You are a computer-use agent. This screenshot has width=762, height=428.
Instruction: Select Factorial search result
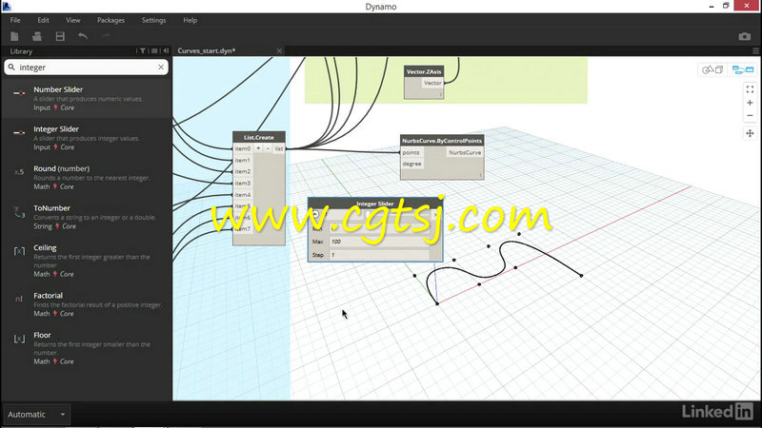point(87,304)
